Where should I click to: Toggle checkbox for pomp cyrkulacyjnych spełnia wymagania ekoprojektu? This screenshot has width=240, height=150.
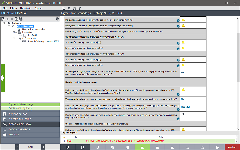pyautogui.click(x=182, y=114)
